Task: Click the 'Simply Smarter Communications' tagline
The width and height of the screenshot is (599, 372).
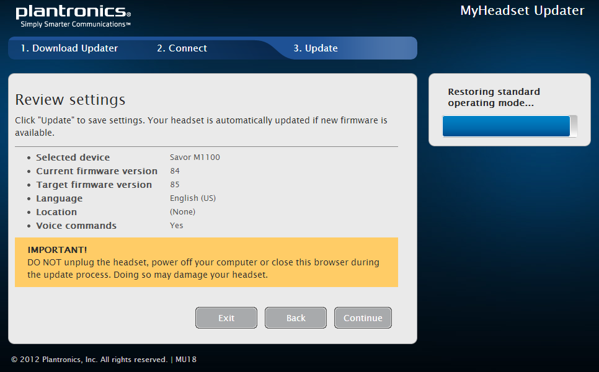Action: pos(76,24)
